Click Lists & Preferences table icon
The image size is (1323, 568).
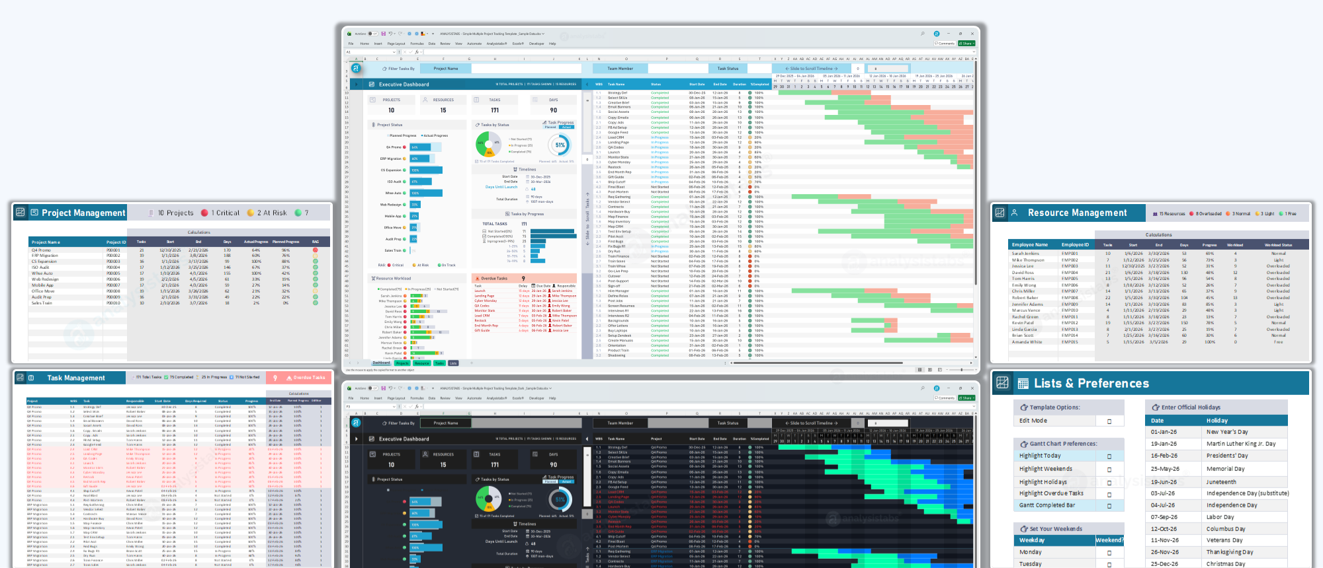[1023, 383]
